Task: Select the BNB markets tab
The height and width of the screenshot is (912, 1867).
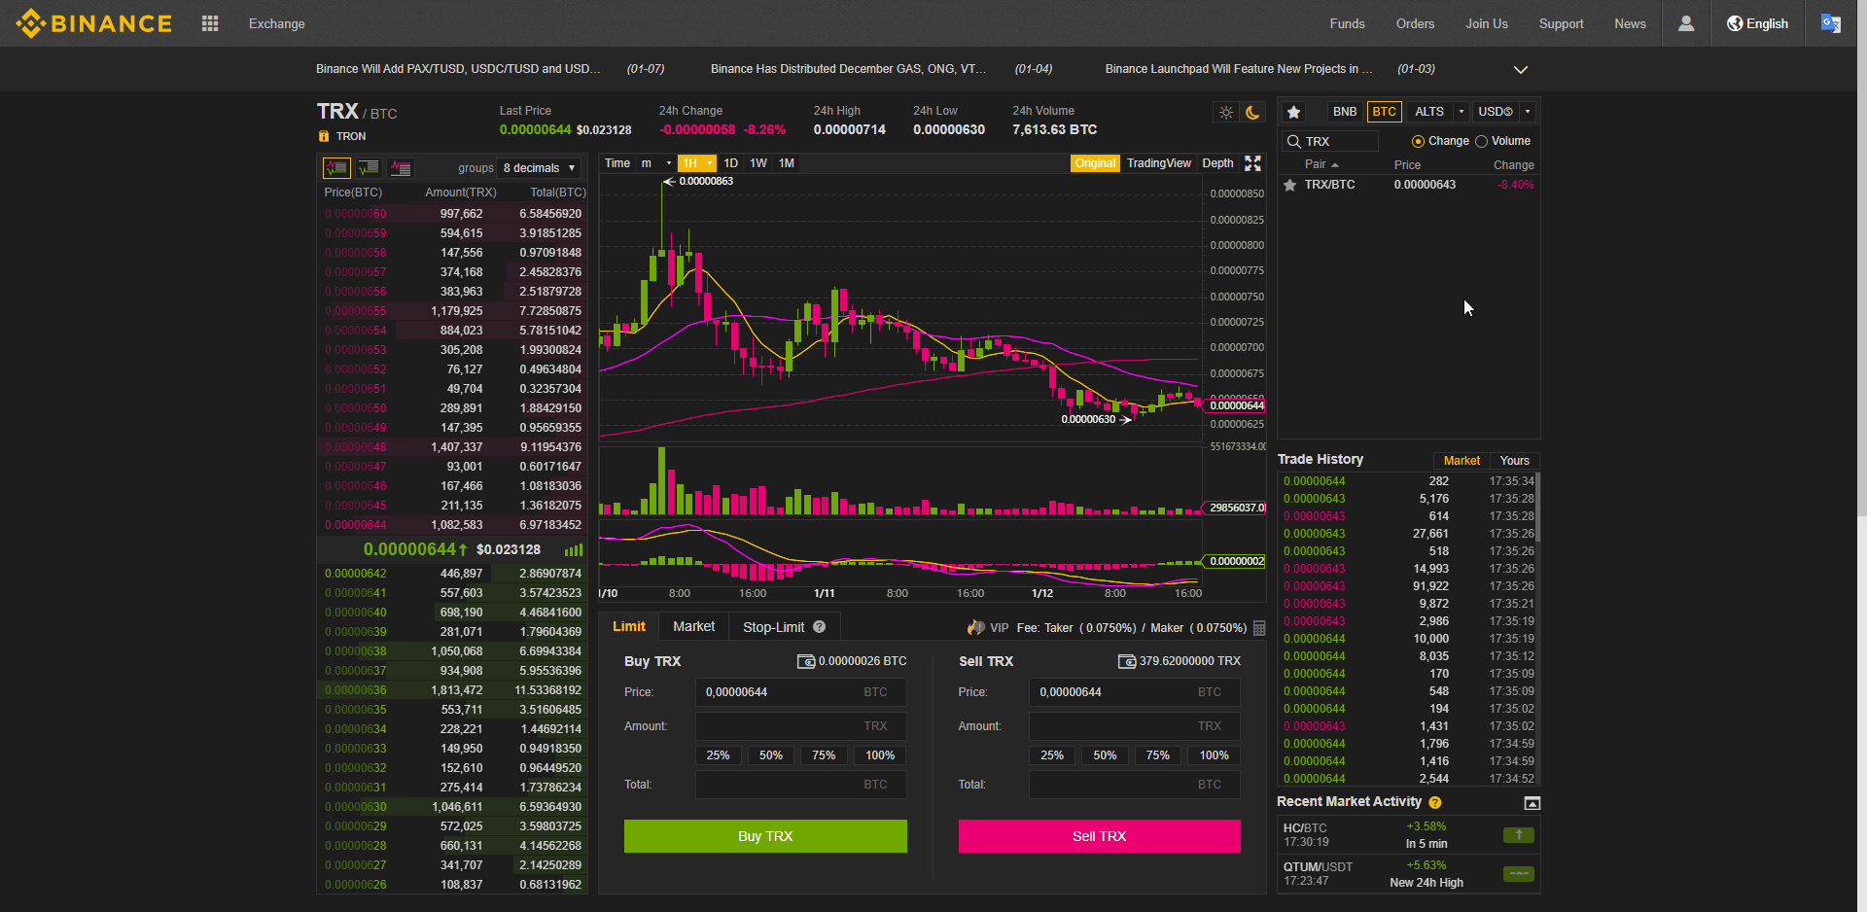Action: click(x=1345, y=112)
